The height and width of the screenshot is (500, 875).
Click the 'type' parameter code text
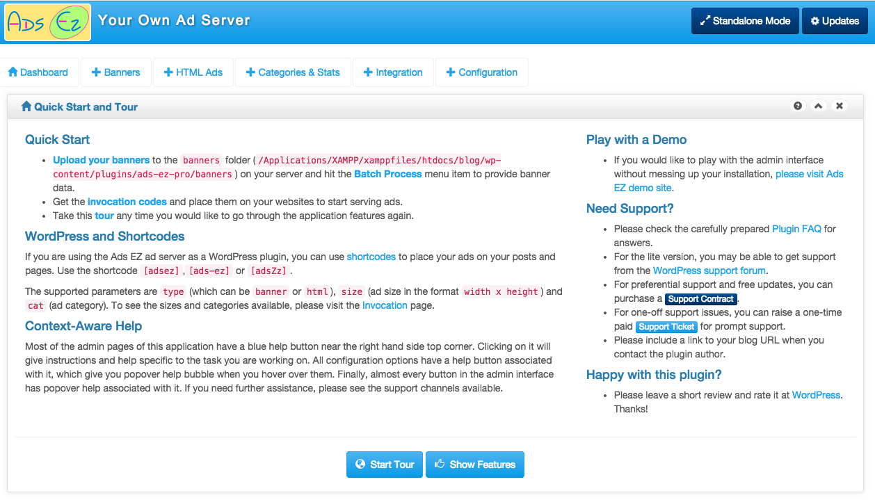tap(173, 292)
